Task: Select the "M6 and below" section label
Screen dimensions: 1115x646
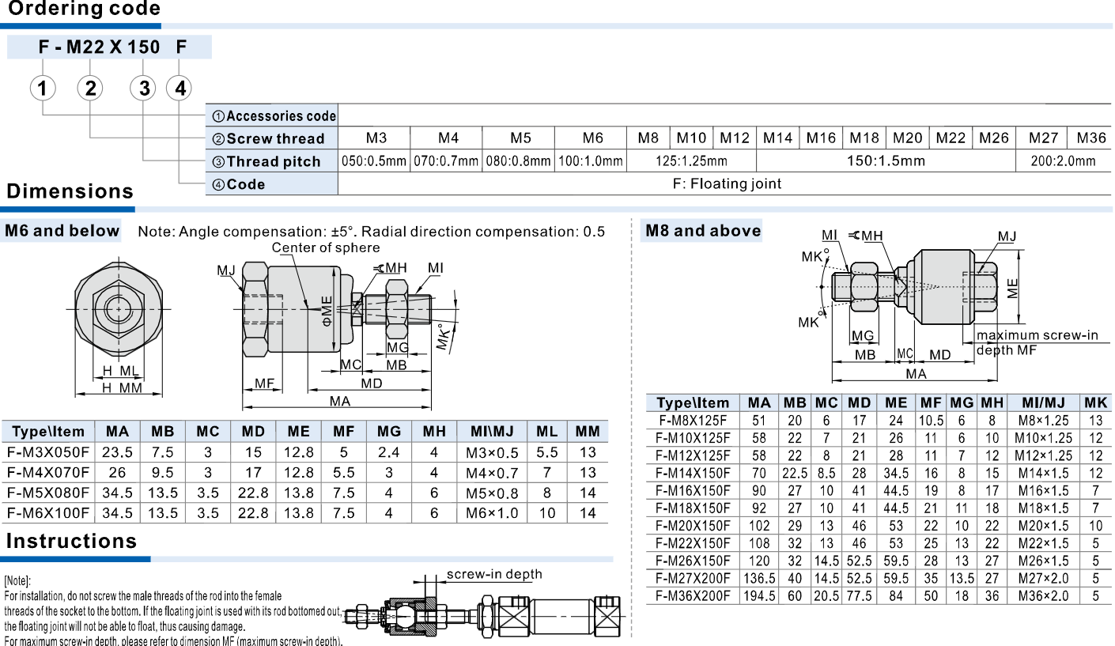Action: point(62,231)
